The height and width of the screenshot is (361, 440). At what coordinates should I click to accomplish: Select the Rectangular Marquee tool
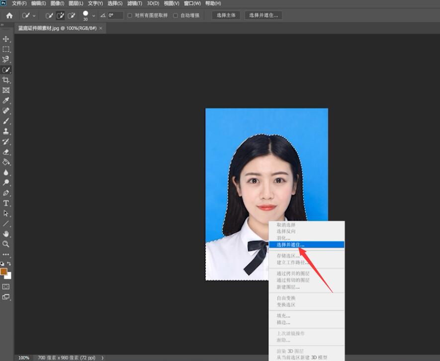coord(6,49)
